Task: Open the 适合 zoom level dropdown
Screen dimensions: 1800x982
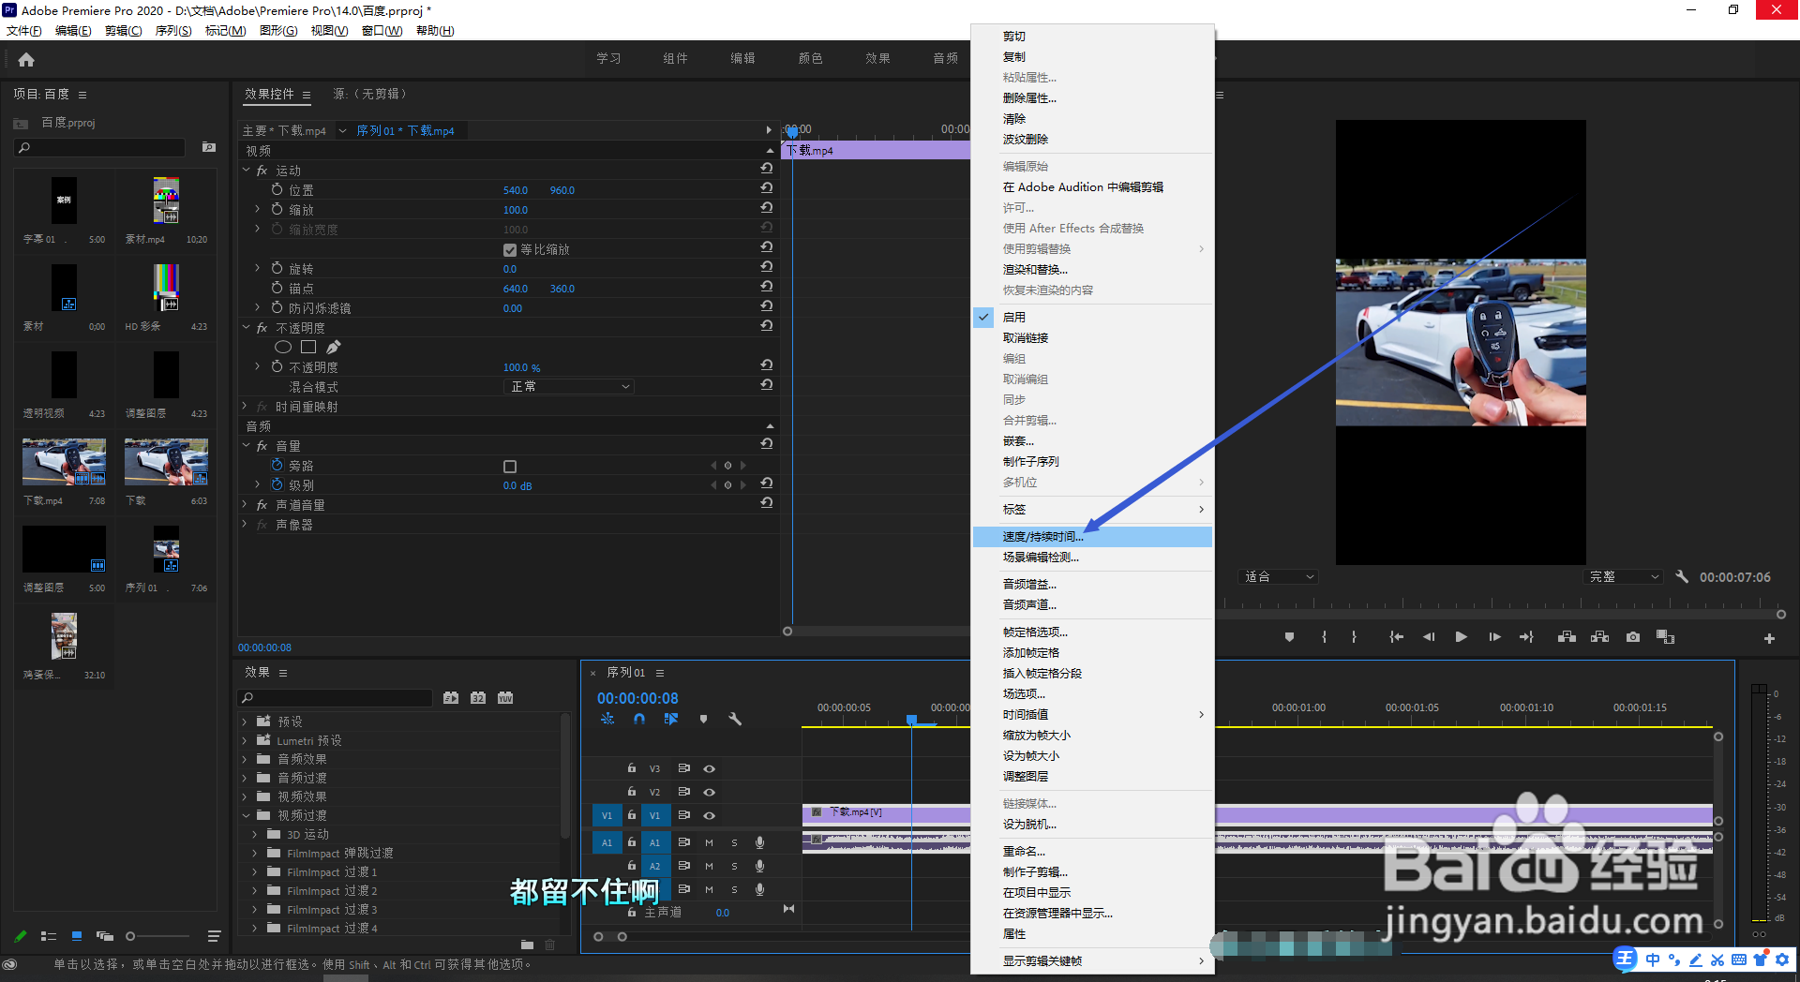Action: (x=1279, y=577)
